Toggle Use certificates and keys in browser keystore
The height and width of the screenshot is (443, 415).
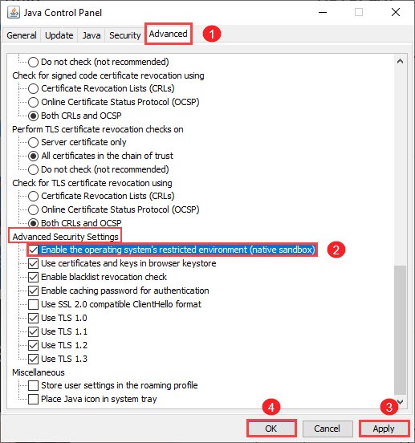[x=34, y=263]
